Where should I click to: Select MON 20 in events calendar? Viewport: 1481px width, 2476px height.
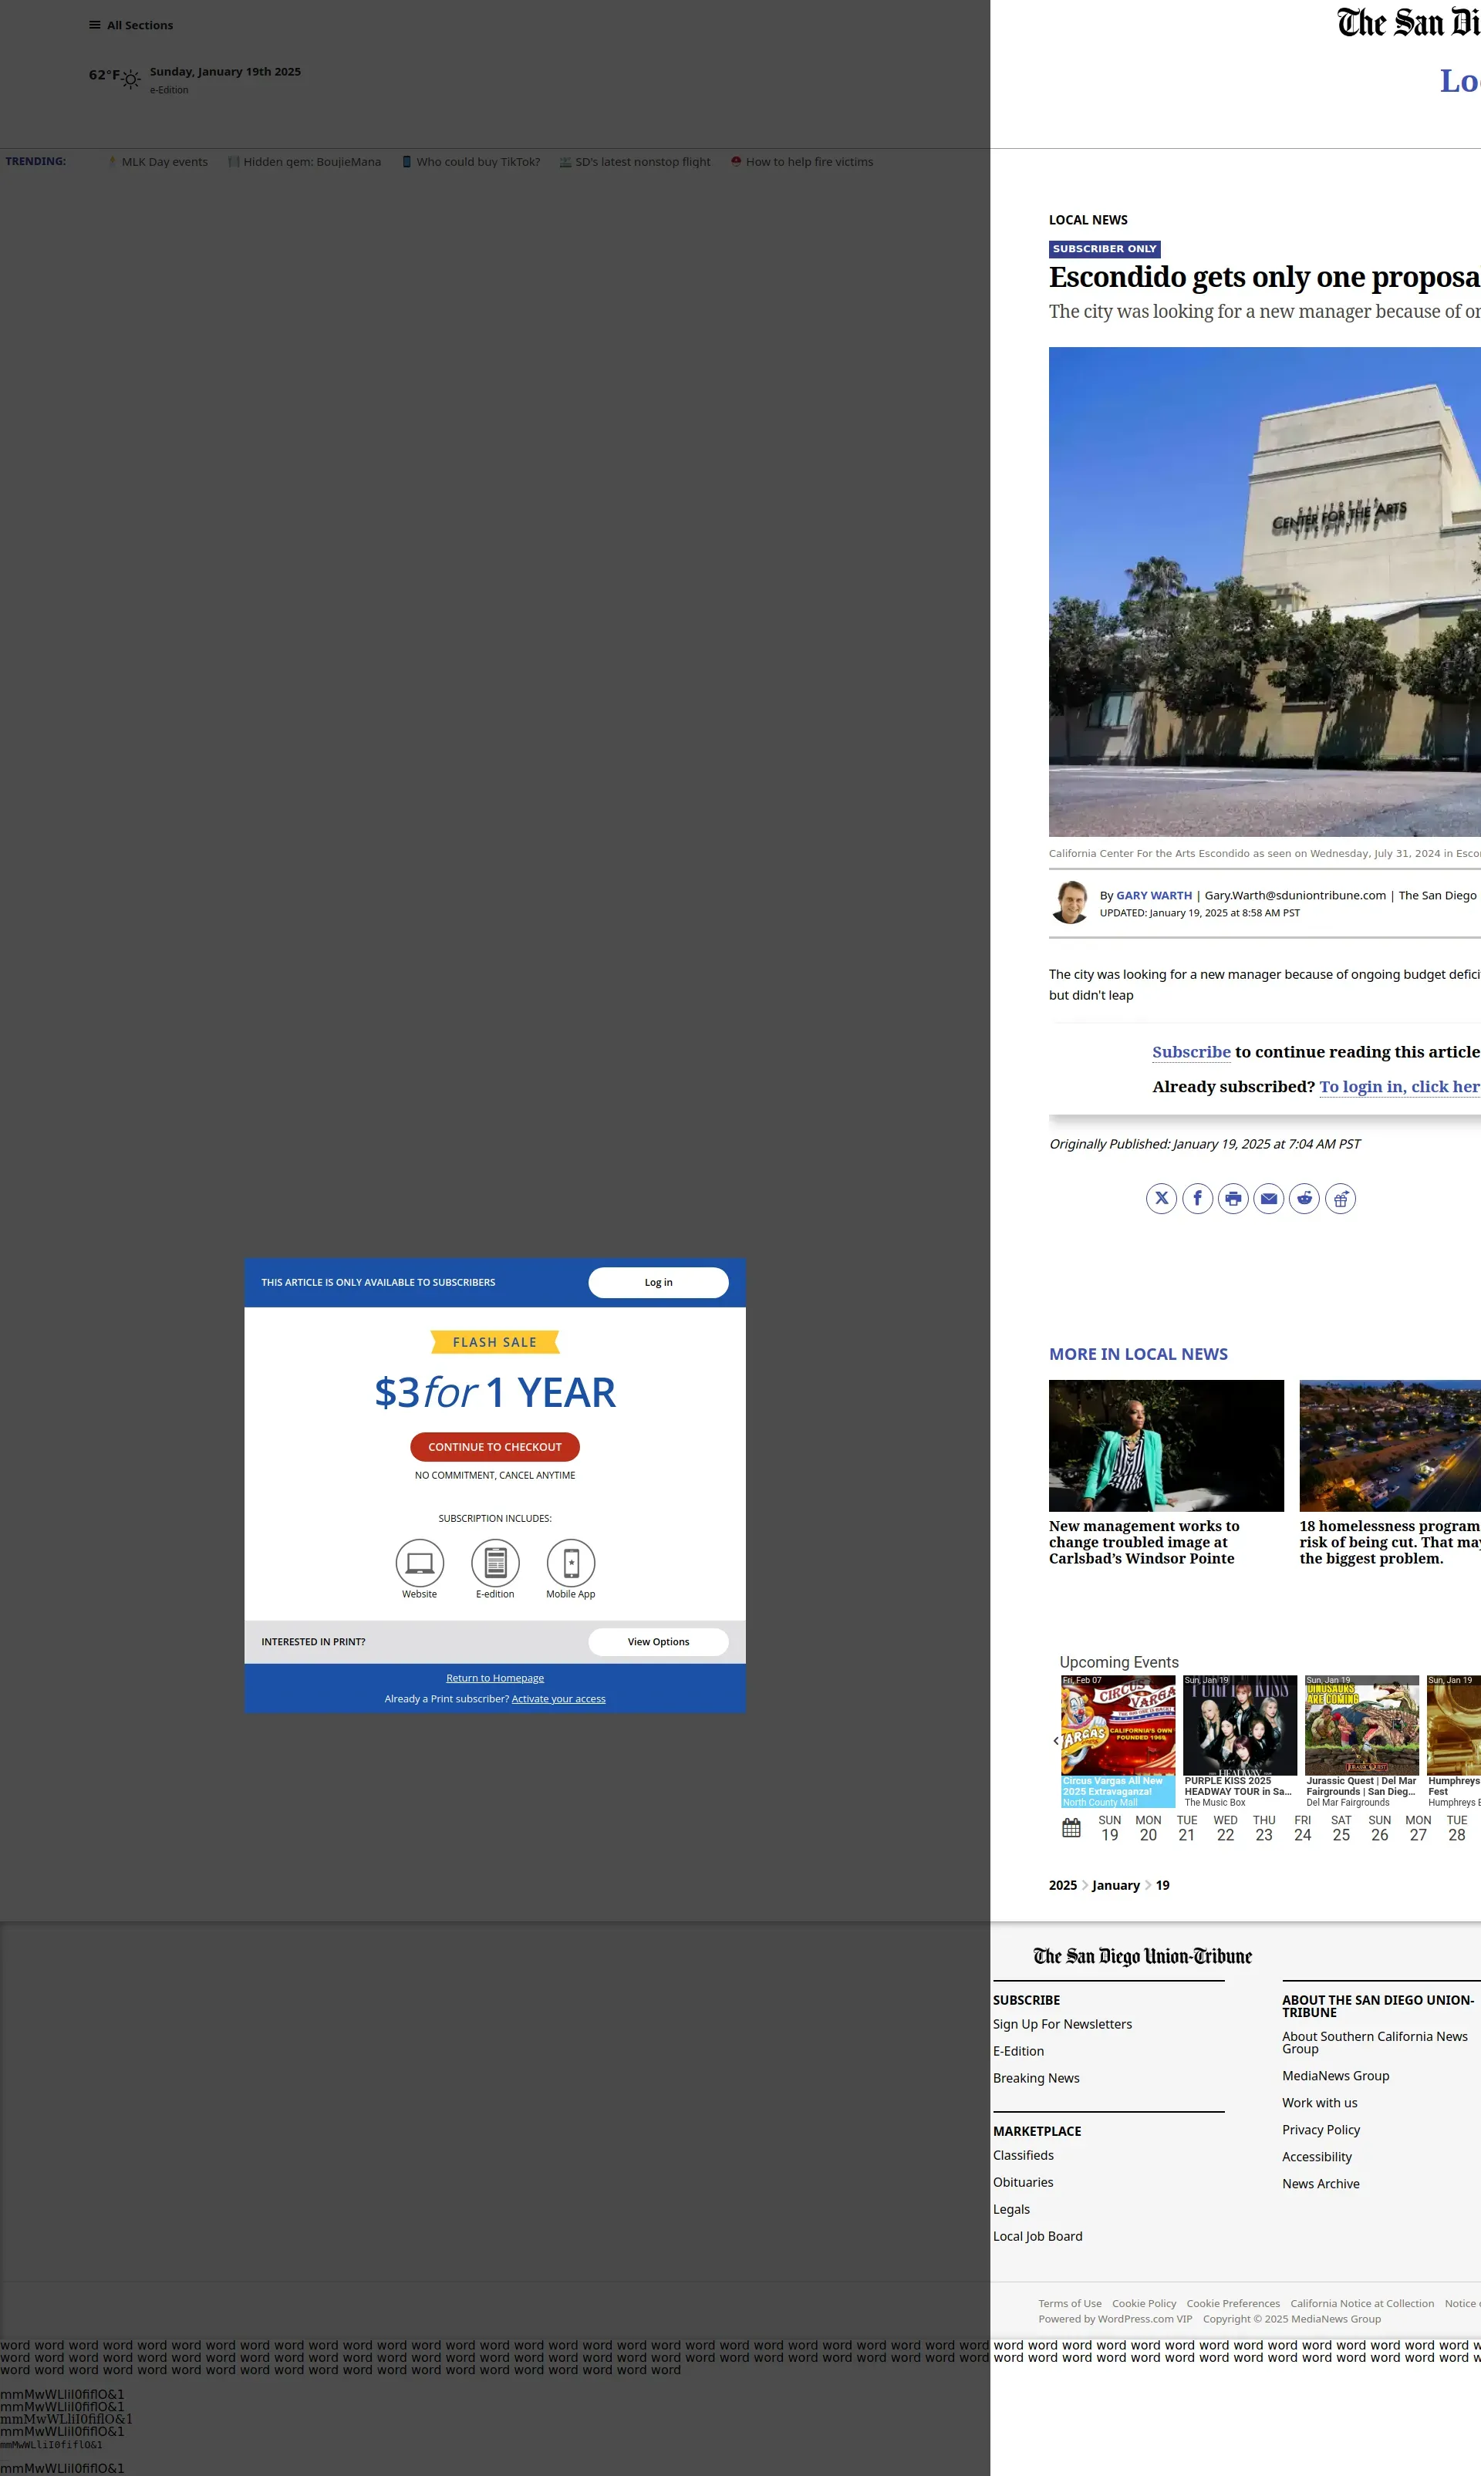[1148, 1828]
